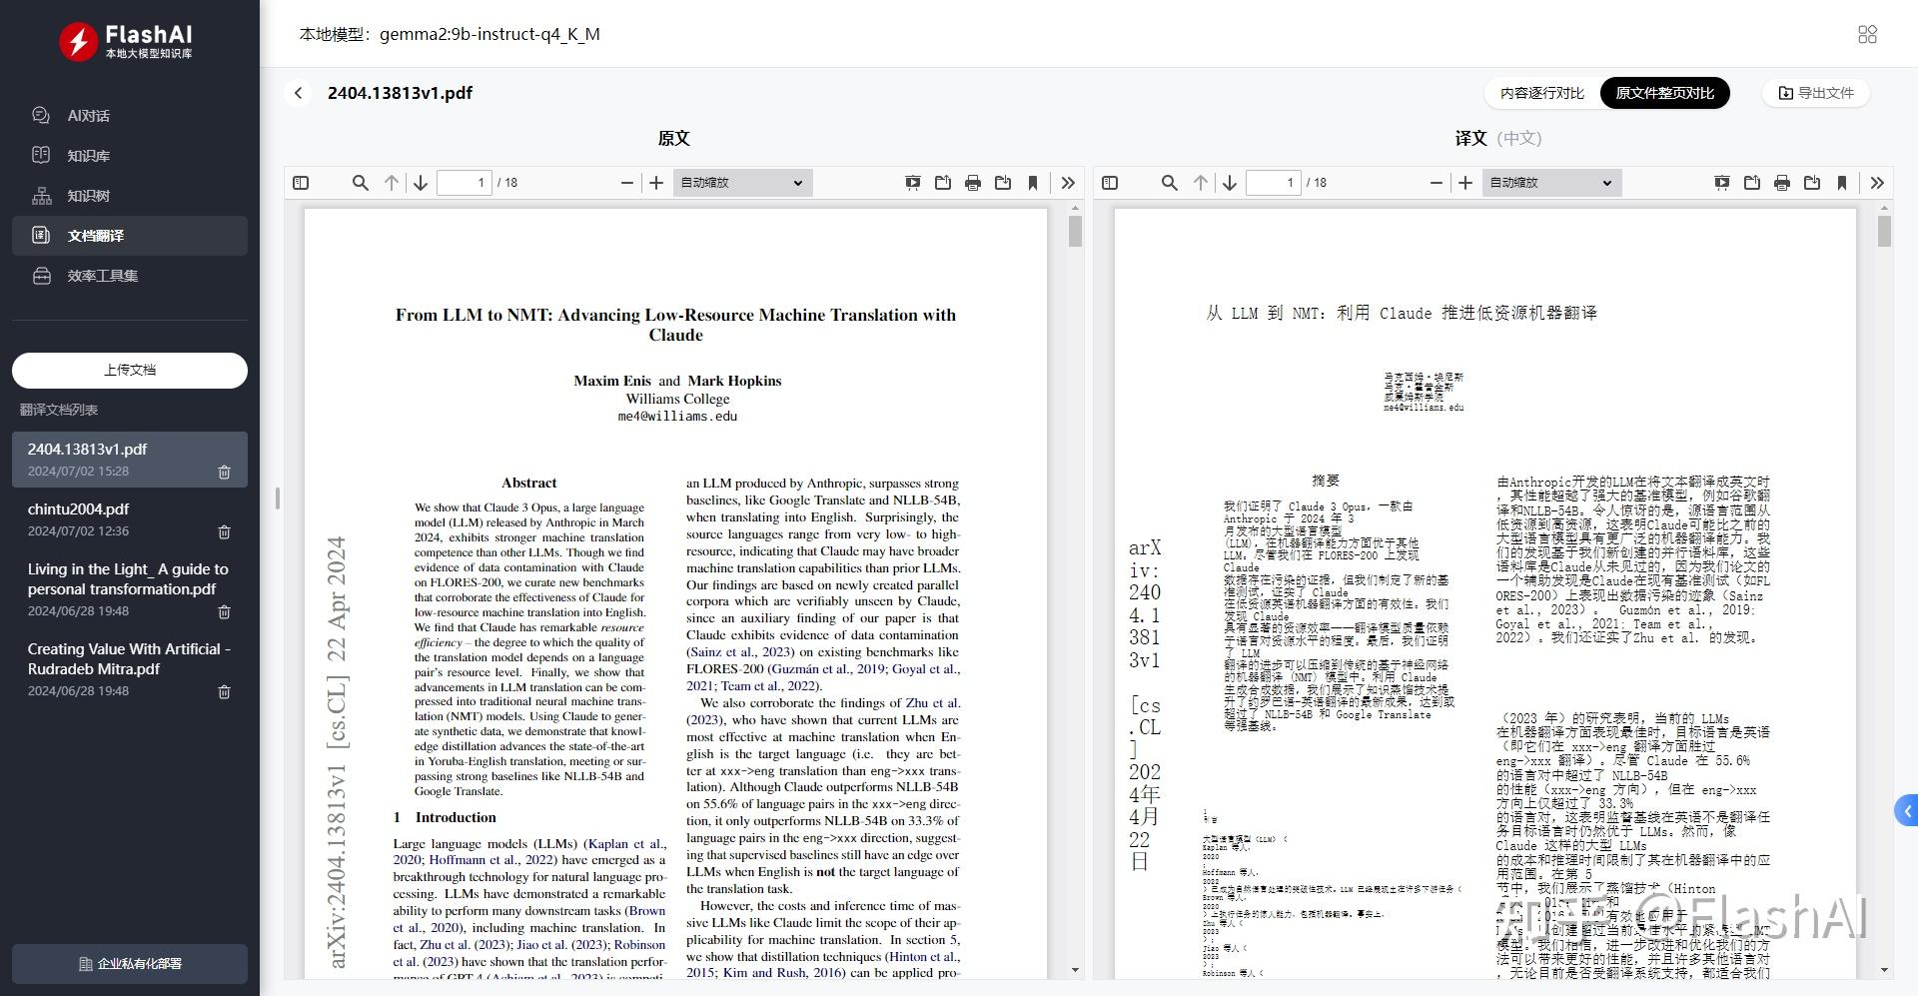Screen dimensions: 1918x996
Task: Download the 原文 document
Action: pyautogui.click(x=1003, y=183)
